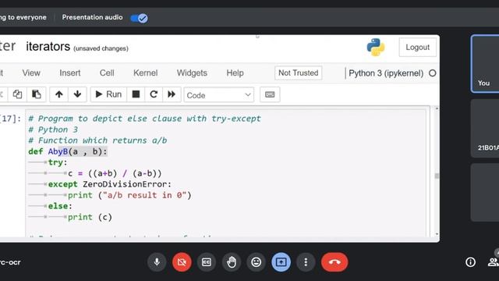Viewport: 499px width, 281px height.
Task: Click the Logout button
Action: pos(418,47)
